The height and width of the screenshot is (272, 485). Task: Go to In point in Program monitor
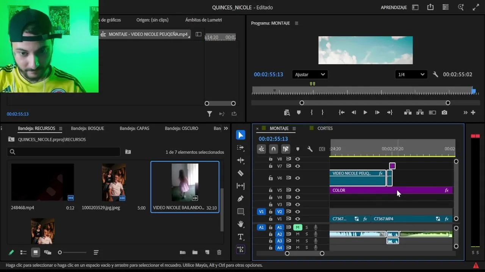342,113
